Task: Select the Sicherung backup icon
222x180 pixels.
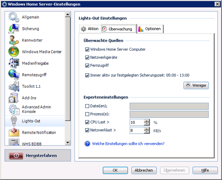Action: pos(14,29)
